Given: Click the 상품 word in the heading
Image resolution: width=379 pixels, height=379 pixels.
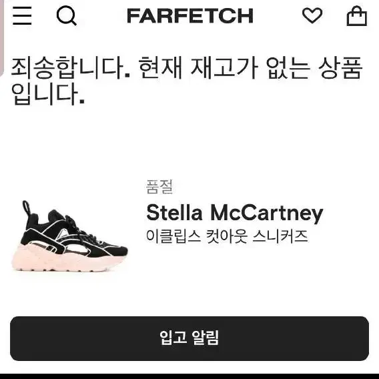Looking at the screenshot, I should [340, 67].
